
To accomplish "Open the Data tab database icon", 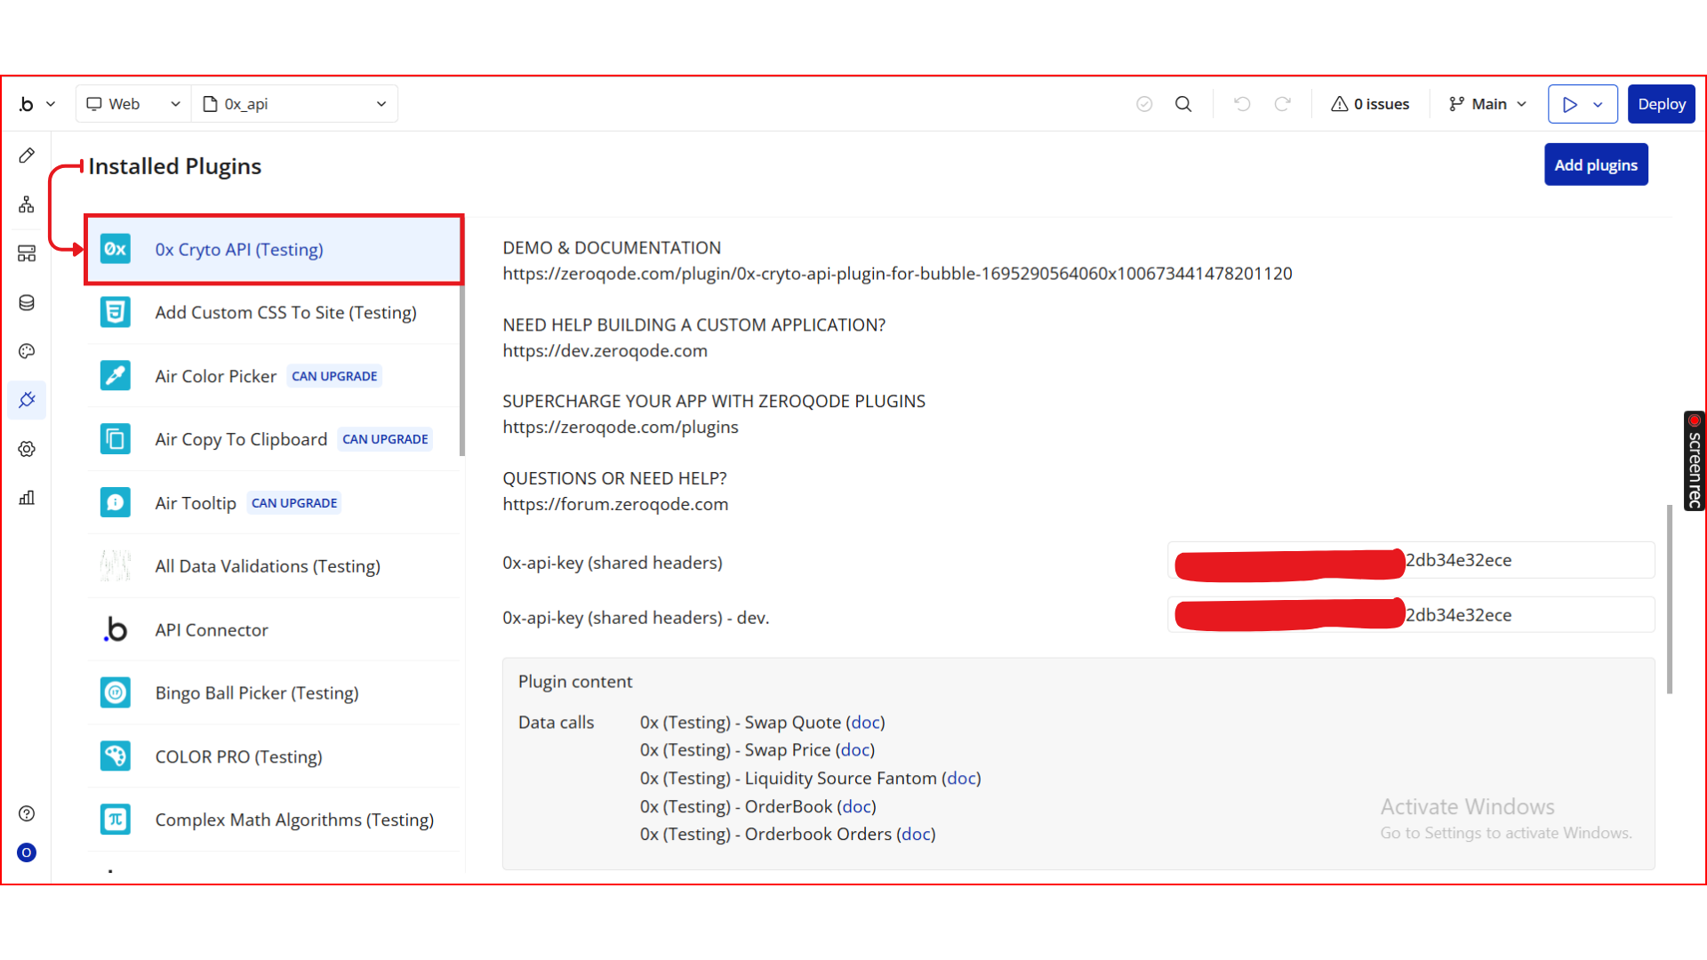I will click(27, 303).
